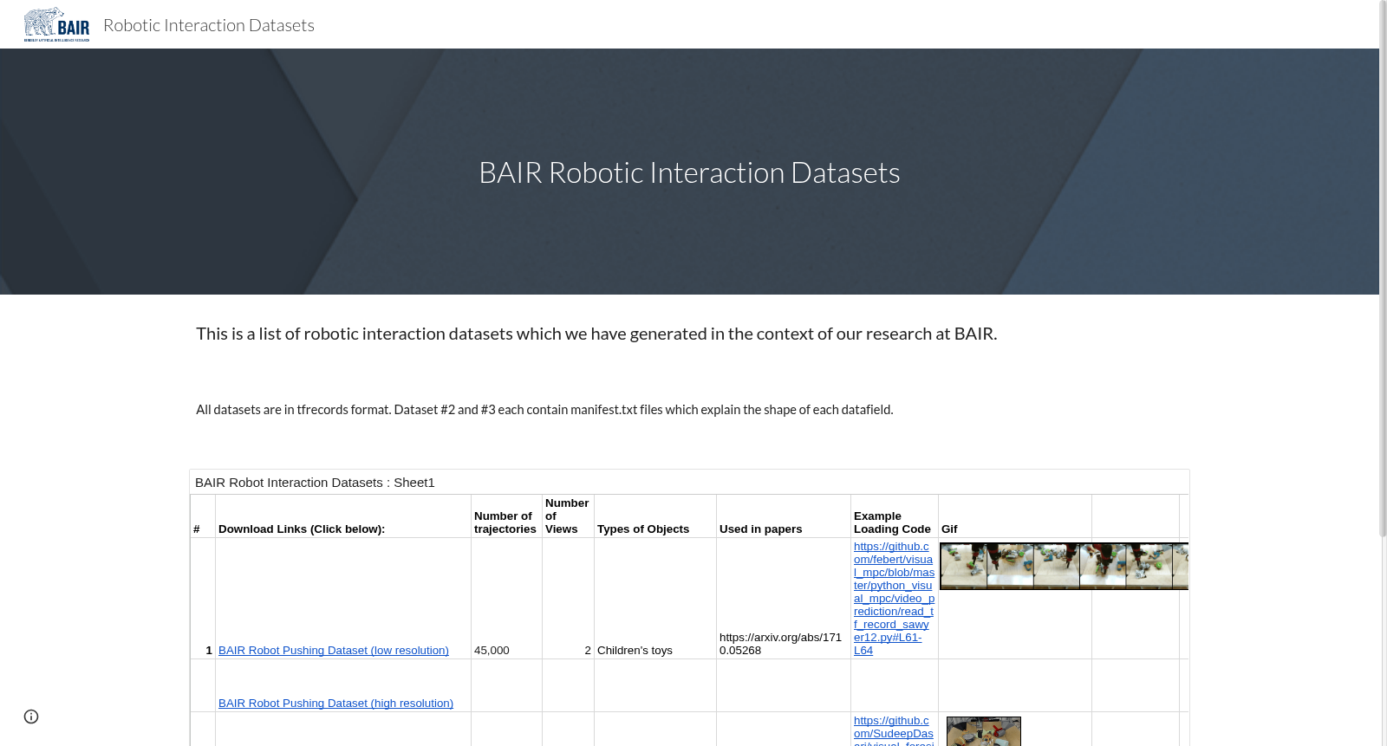Image resolution: width=1387 pixels, height=746 pixels.
Task: Click the # column header
Action: click(x=203, y=516)
